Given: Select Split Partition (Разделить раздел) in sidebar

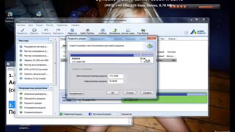Looking at the screenshot, I should pyautogui.click(x=31, y=103).
